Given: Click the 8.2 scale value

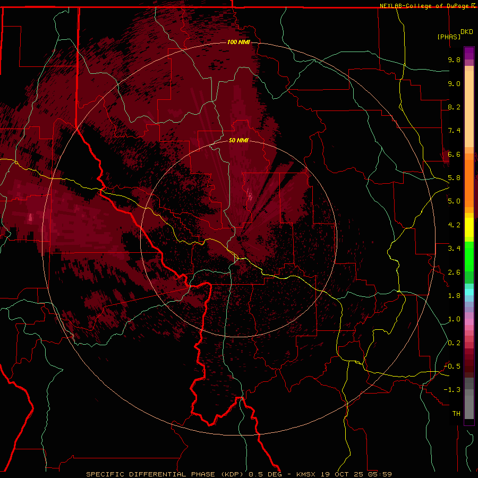Looking at the screenshot, I should [x=454, y=107].
